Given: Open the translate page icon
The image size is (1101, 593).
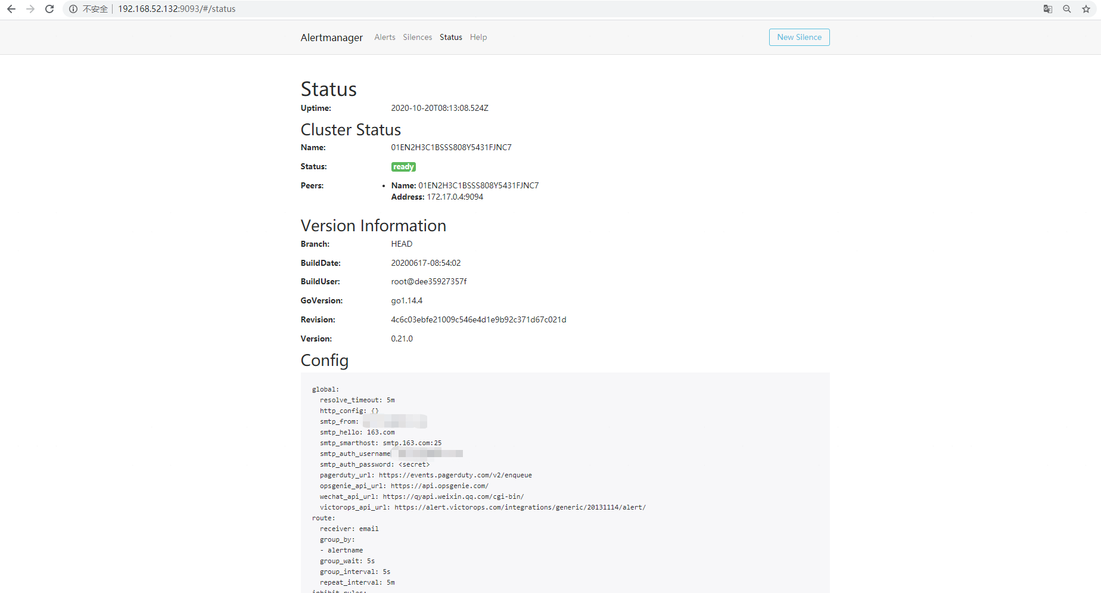Looking at the screenshot, I should click(x=1048, y=9).
